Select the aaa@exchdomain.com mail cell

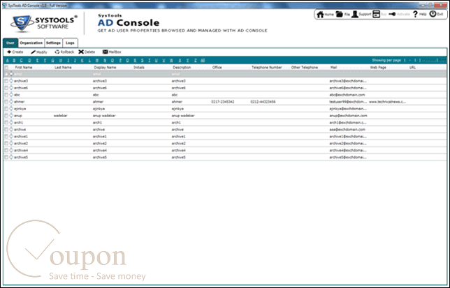[x=347, y=130]
